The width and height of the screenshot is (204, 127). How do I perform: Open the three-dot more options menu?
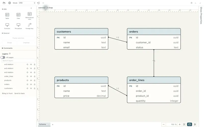coord(43,3)
